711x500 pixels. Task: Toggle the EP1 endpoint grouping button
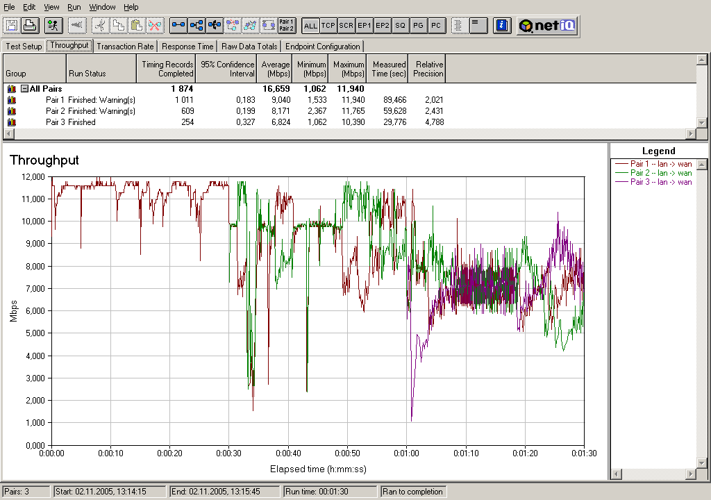click(364, 26)
